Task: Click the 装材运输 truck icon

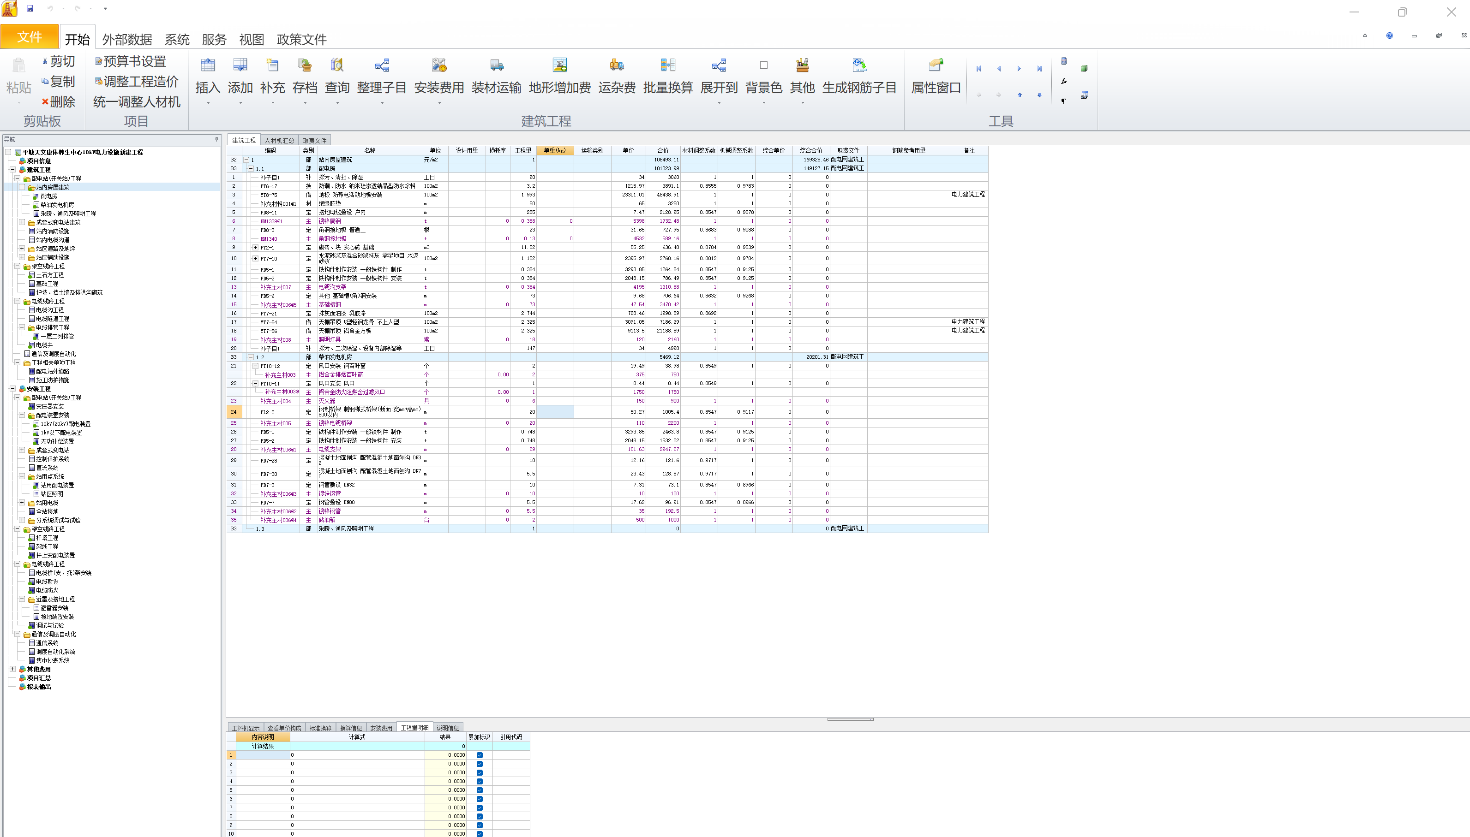Action: coord(497,65)
